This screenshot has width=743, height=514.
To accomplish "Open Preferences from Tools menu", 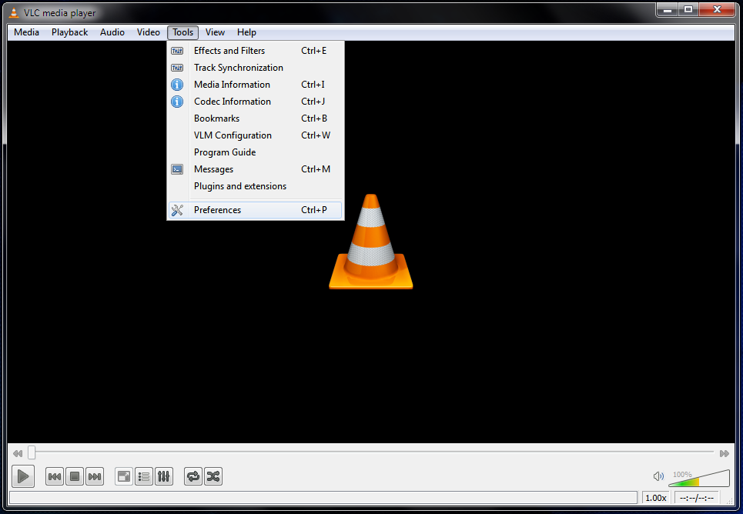I will coord(256,210).
